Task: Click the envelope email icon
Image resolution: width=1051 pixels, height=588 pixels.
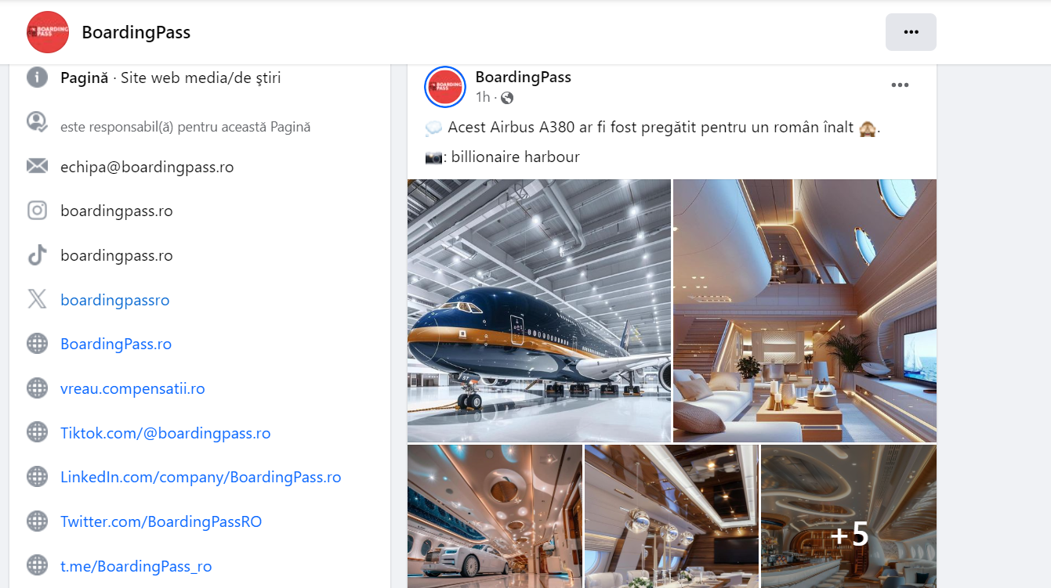Action: 37,167
